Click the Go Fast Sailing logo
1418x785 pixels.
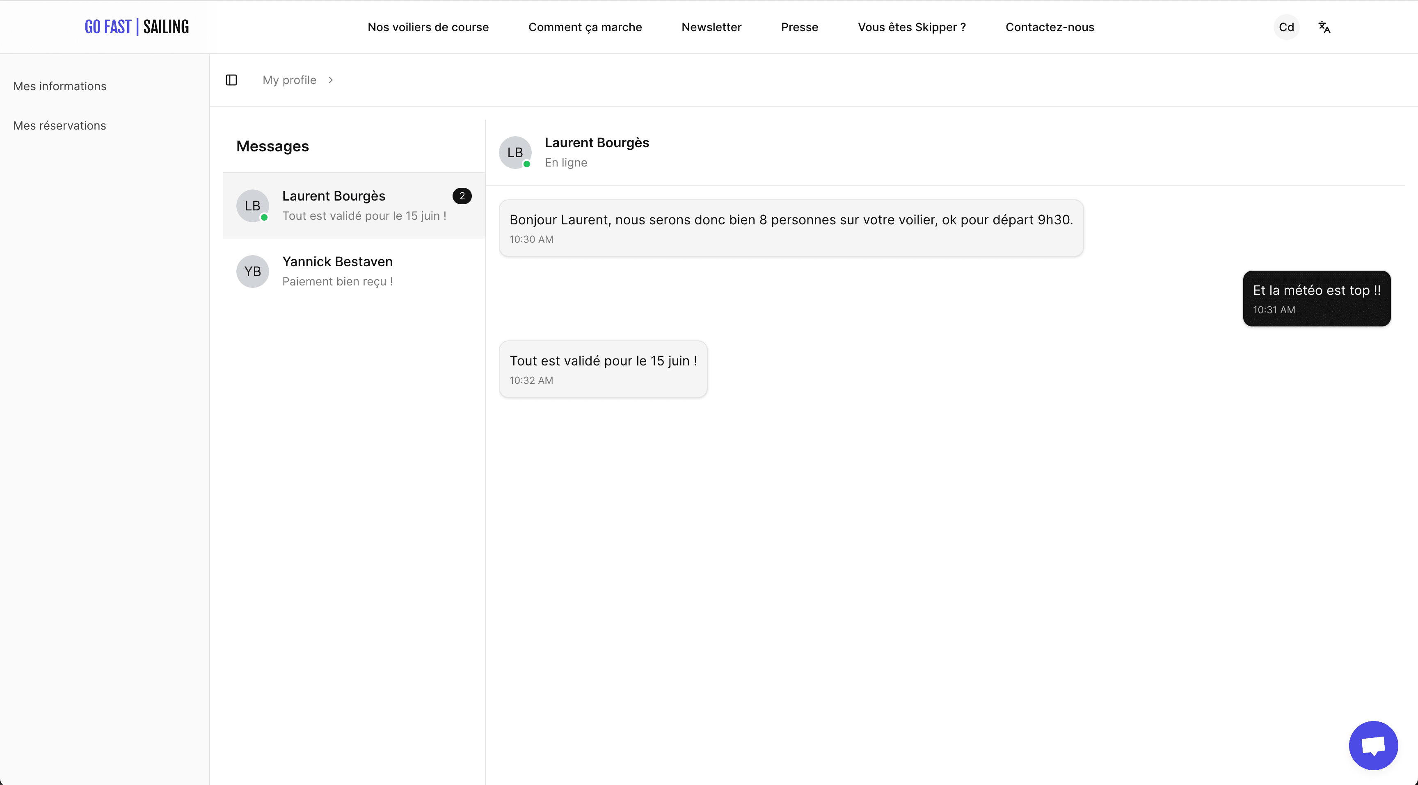coord(137,27)
